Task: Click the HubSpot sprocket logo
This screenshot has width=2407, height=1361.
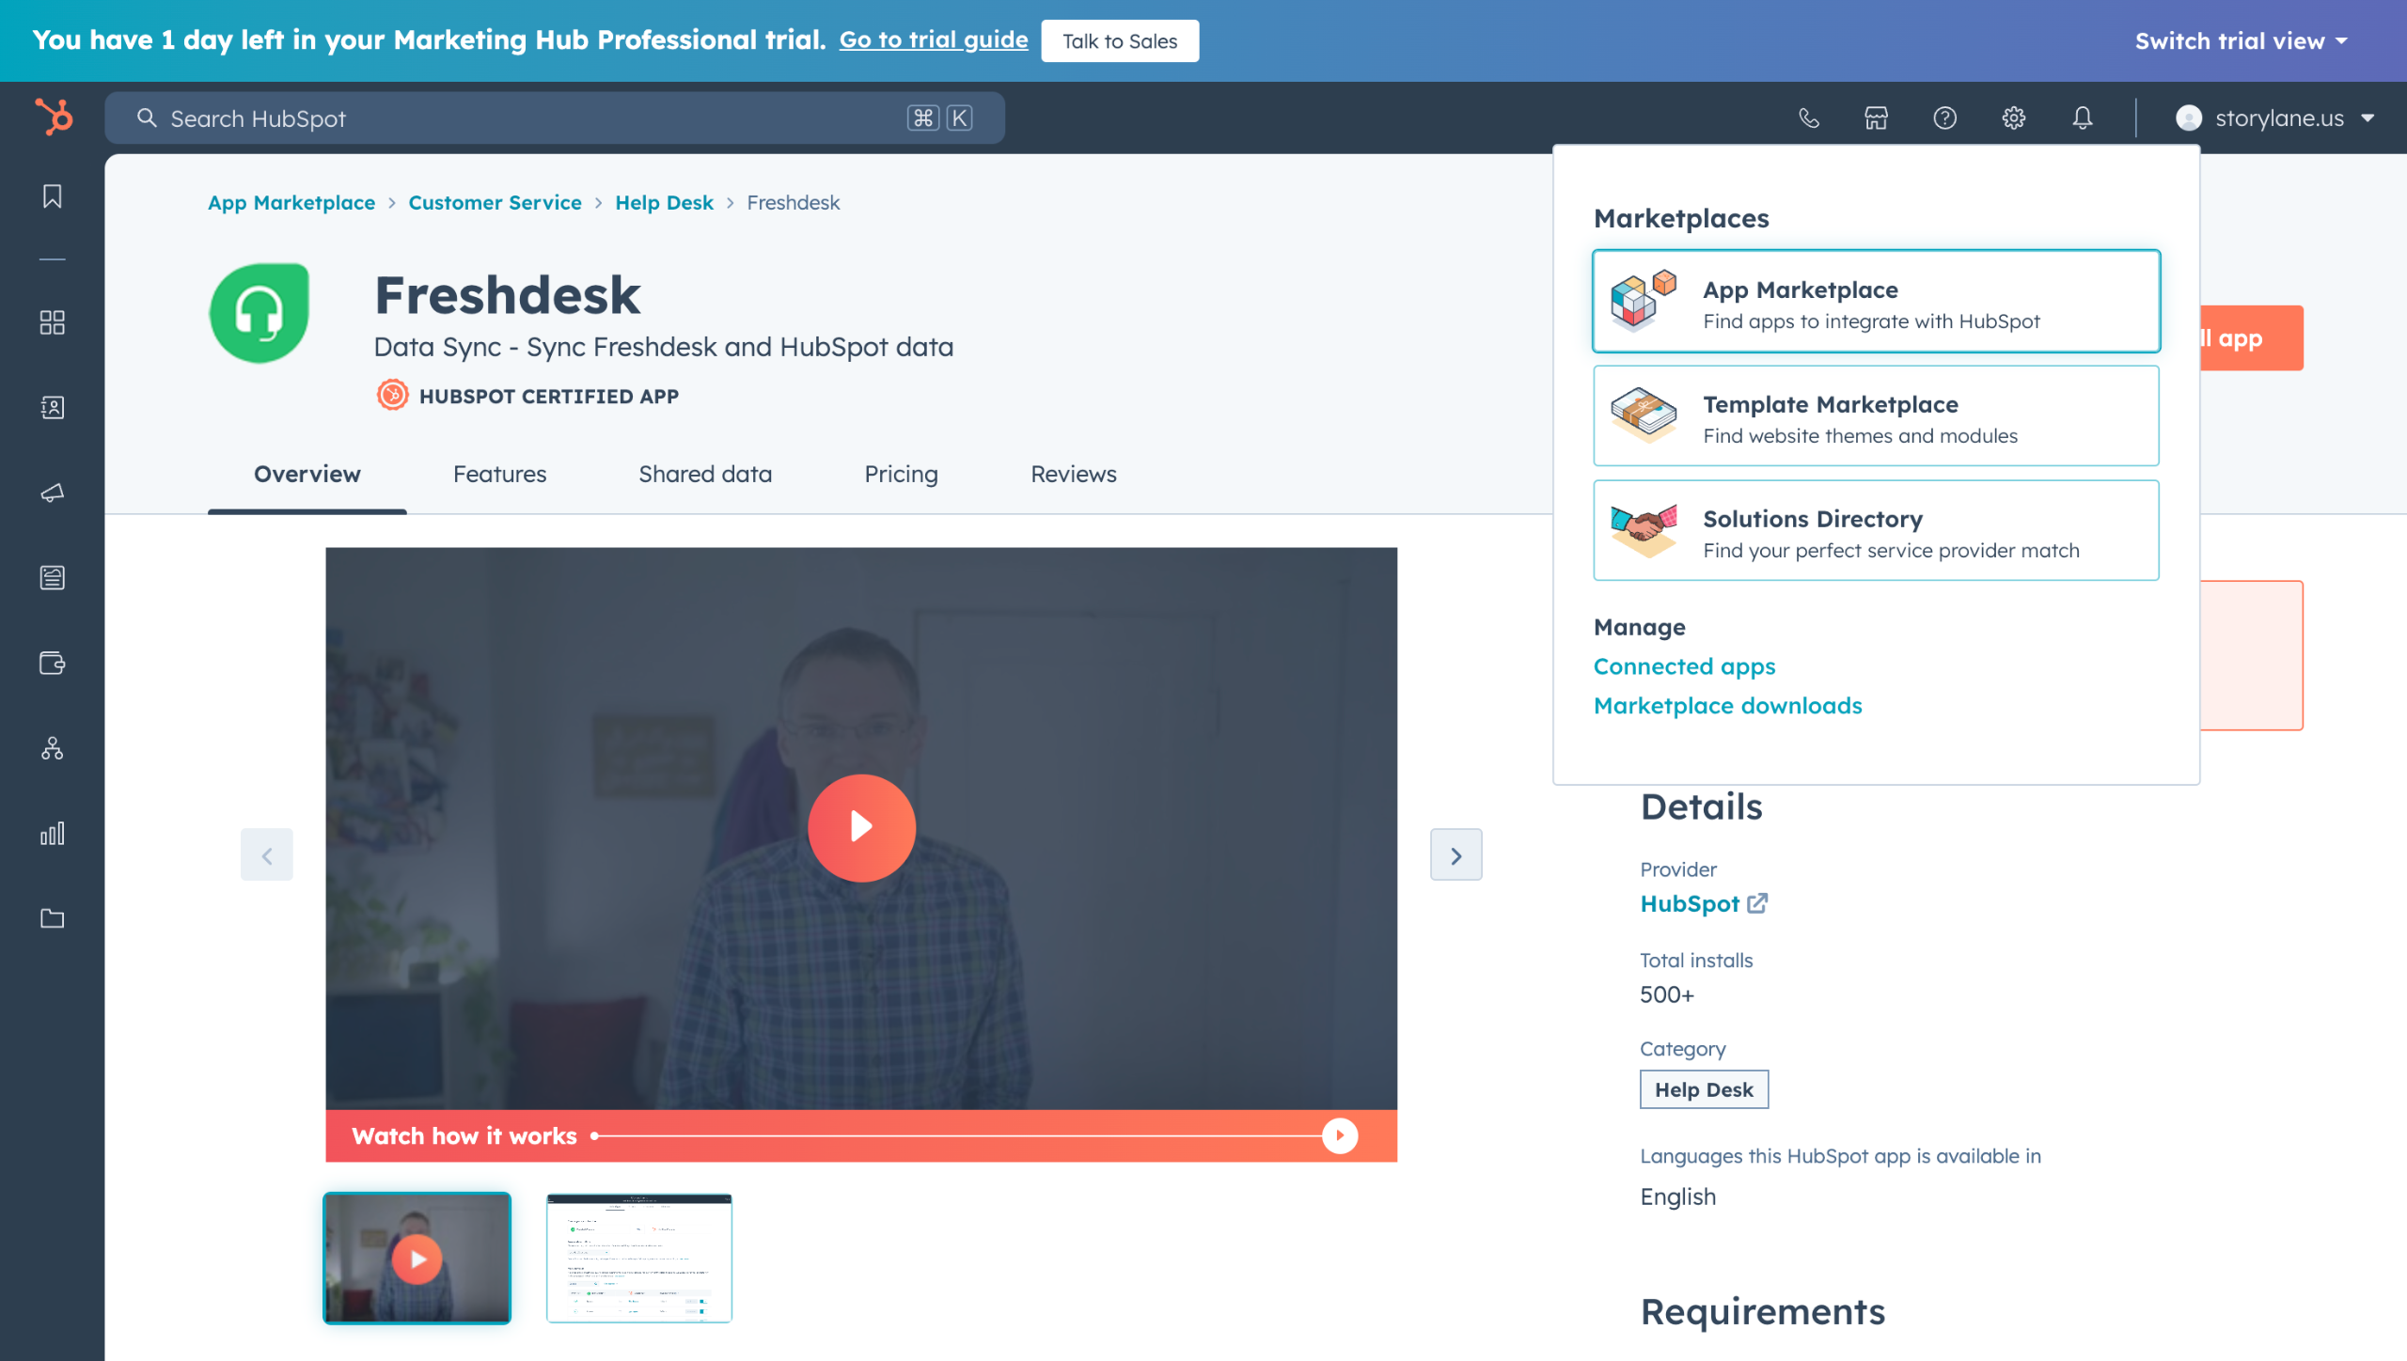Action: (54, 117)
